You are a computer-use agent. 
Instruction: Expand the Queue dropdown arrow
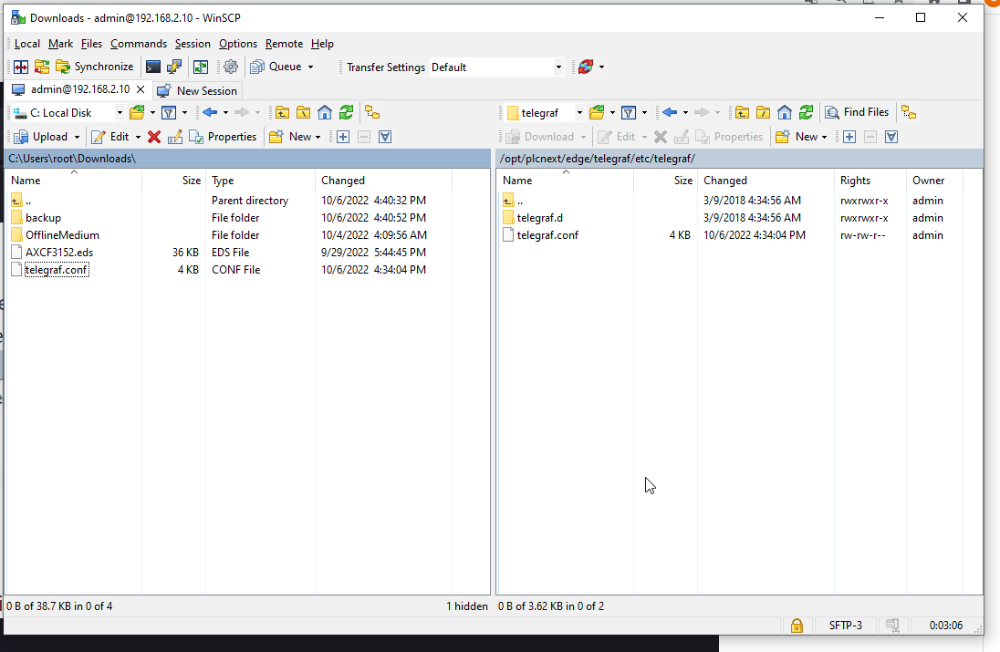[310, 67]
